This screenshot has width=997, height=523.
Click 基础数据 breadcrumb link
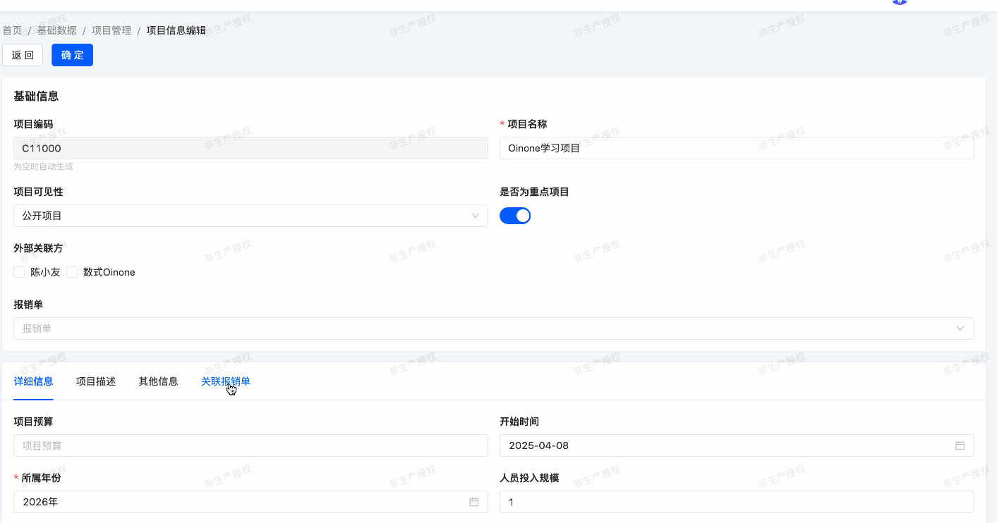(56, 30)
